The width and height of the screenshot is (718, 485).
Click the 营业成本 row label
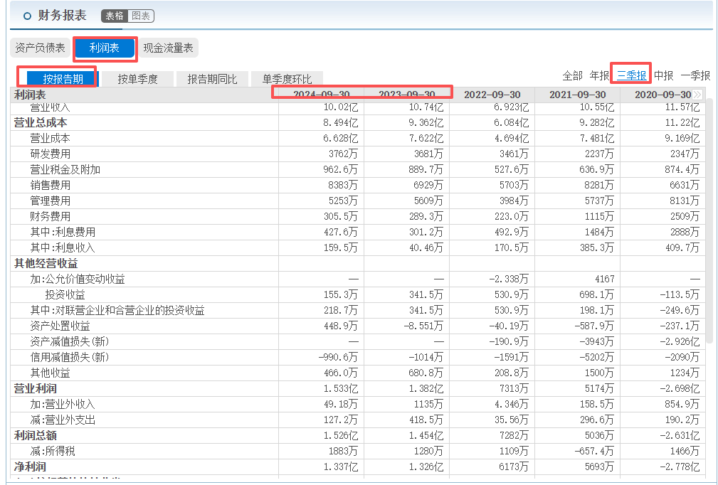coord(51,138)
